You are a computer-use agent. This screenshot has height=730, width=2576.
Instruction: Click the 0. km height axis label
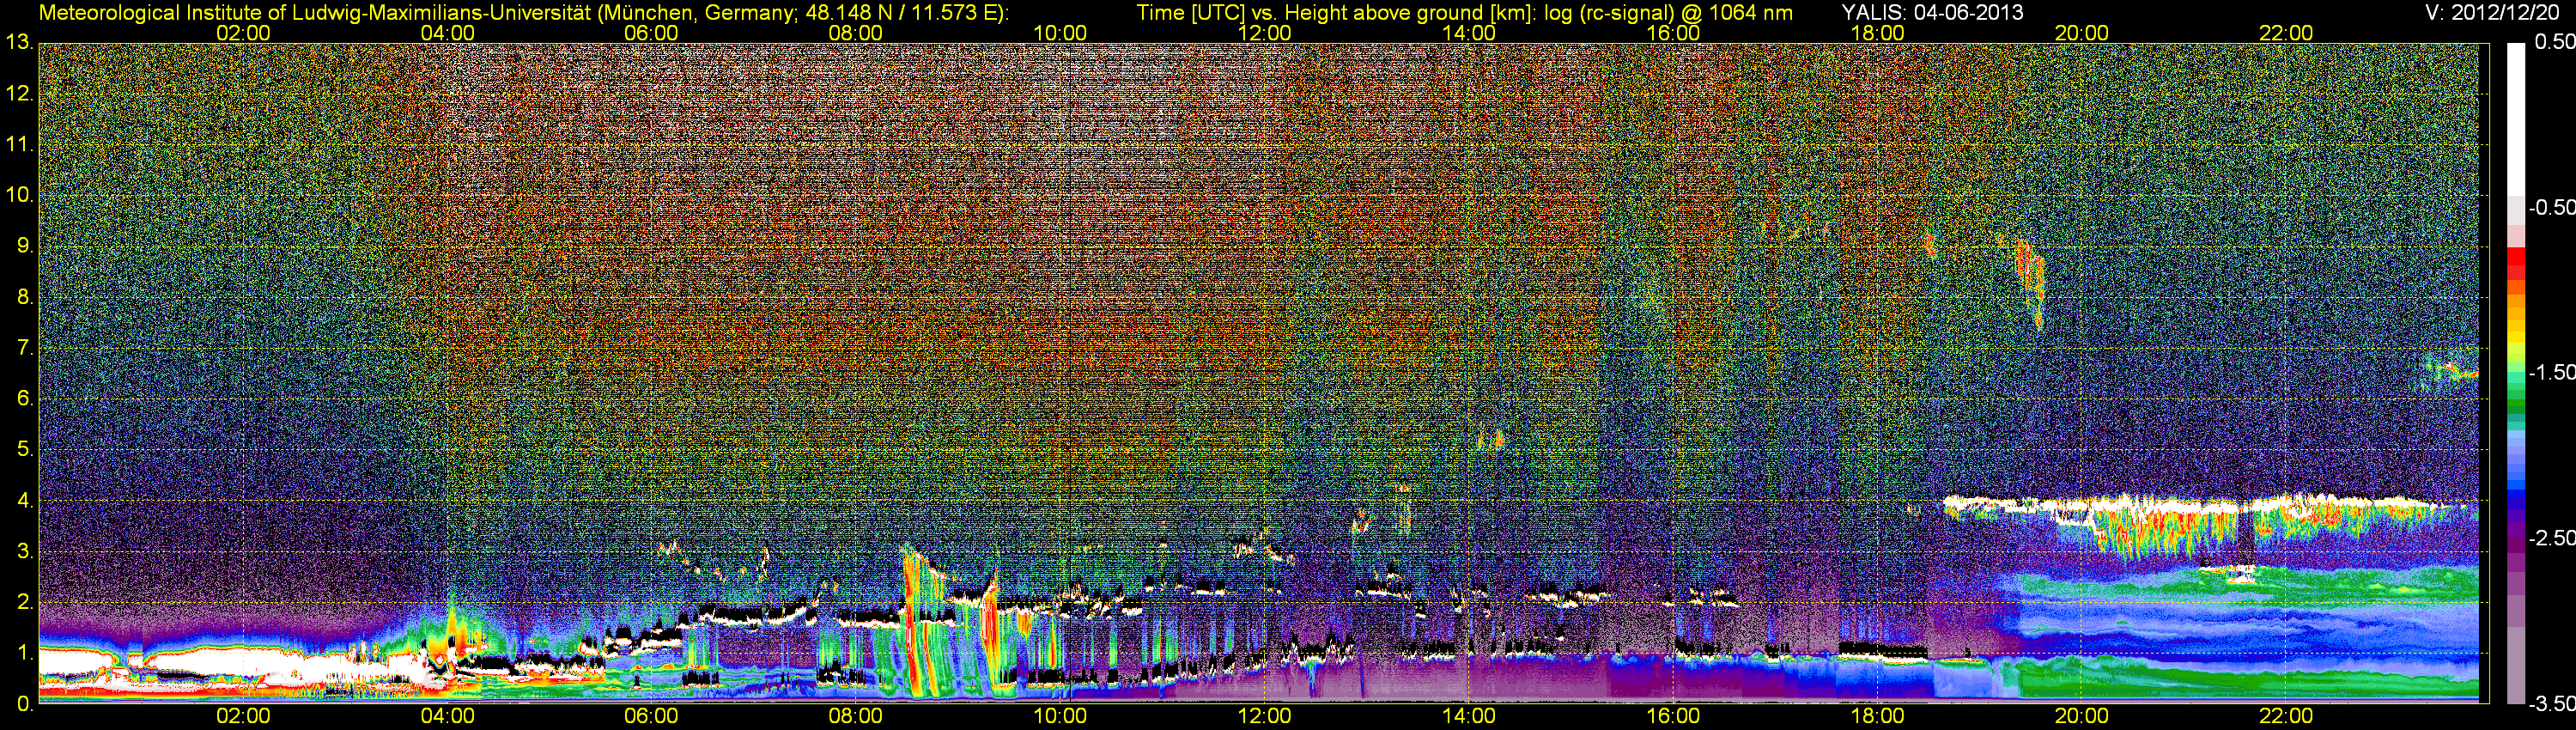(x=25, y=704)
